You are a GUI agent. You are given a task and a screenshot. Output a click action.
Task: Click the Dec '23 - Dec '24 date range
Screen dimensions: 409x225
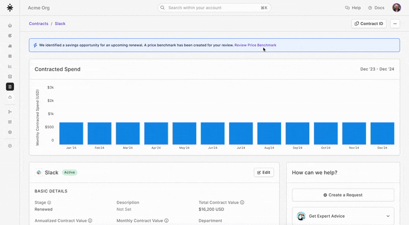coord(377,69)
